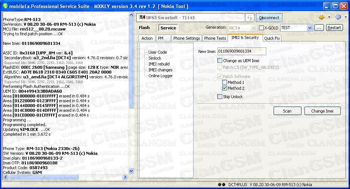This screenshot has height=189, width=350.
Task: Open the Action tab
Action: tap(147, 38)
